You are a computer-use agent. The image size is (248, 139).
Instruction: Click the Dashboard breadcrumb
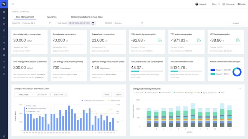[24, 12]
